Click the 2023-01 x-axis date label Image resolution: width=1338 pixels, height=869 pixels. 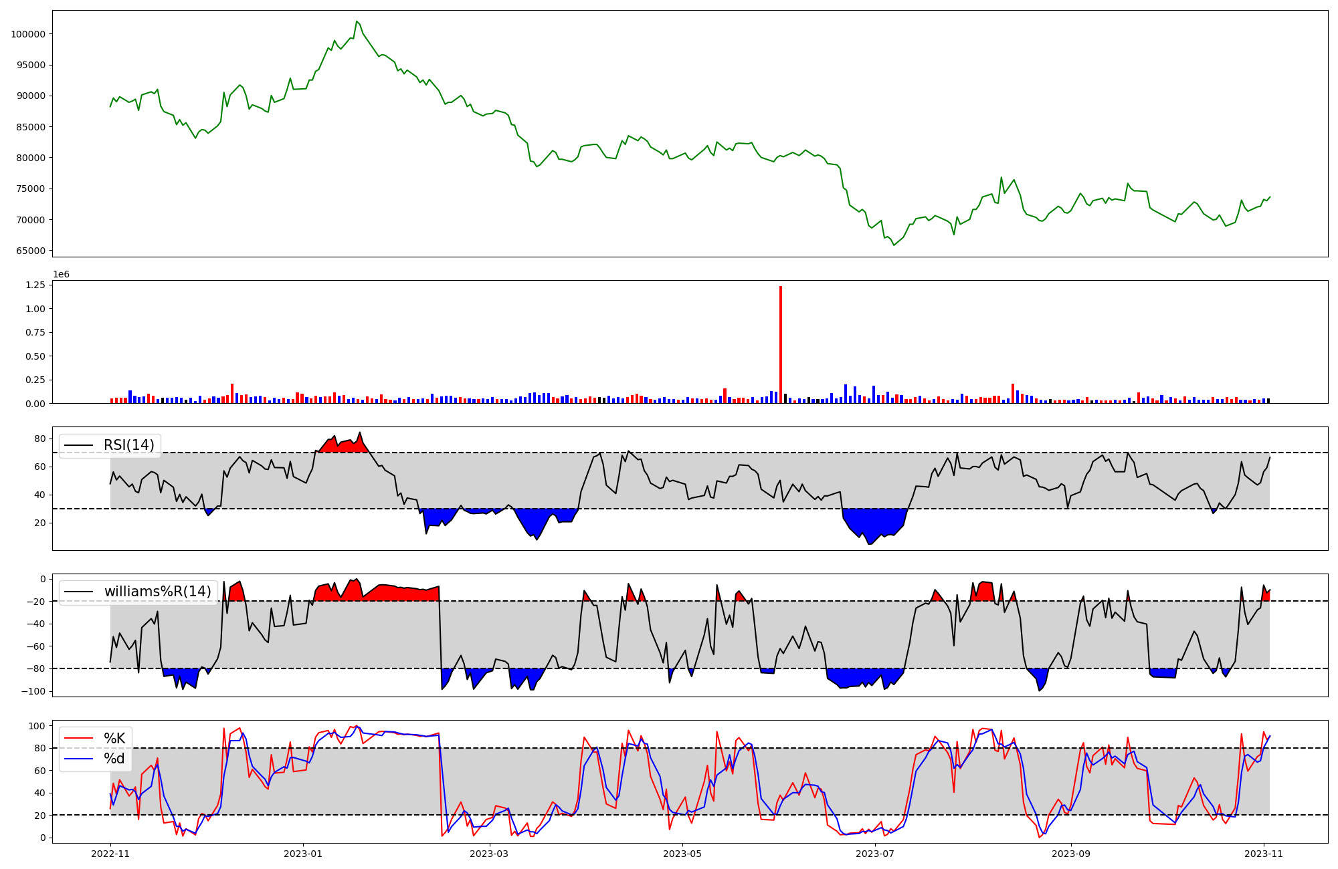304,854
